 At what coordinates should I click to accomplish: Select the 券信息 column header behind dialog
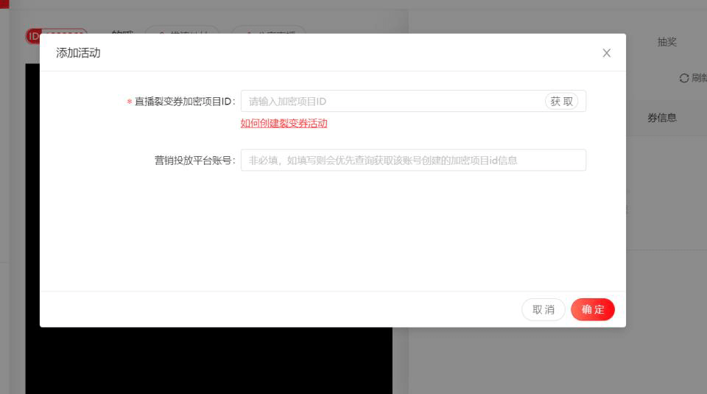pyautogui.click(x=662, y=118)
